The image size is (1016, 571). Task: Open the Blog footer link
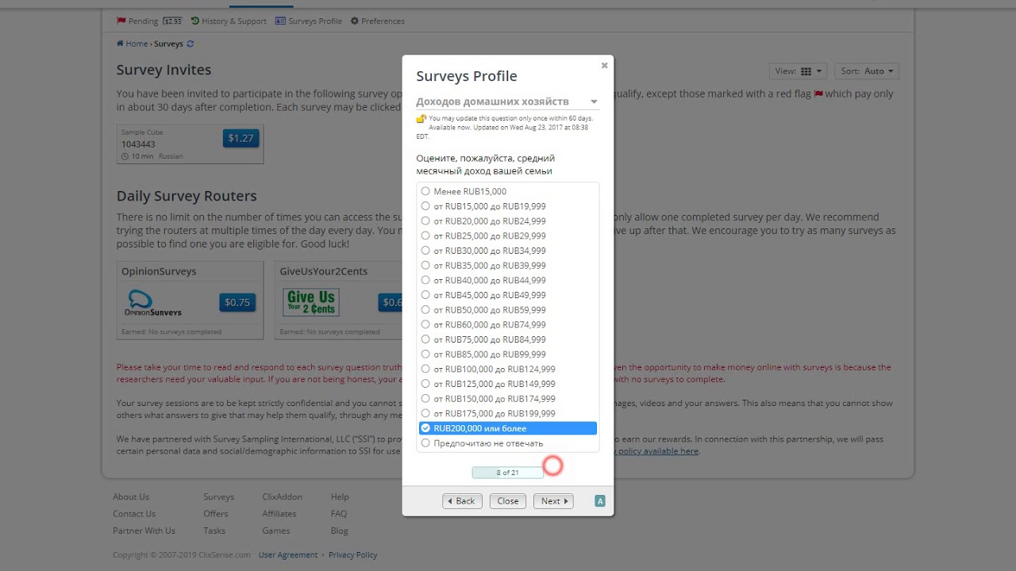(x=340, y=531)
